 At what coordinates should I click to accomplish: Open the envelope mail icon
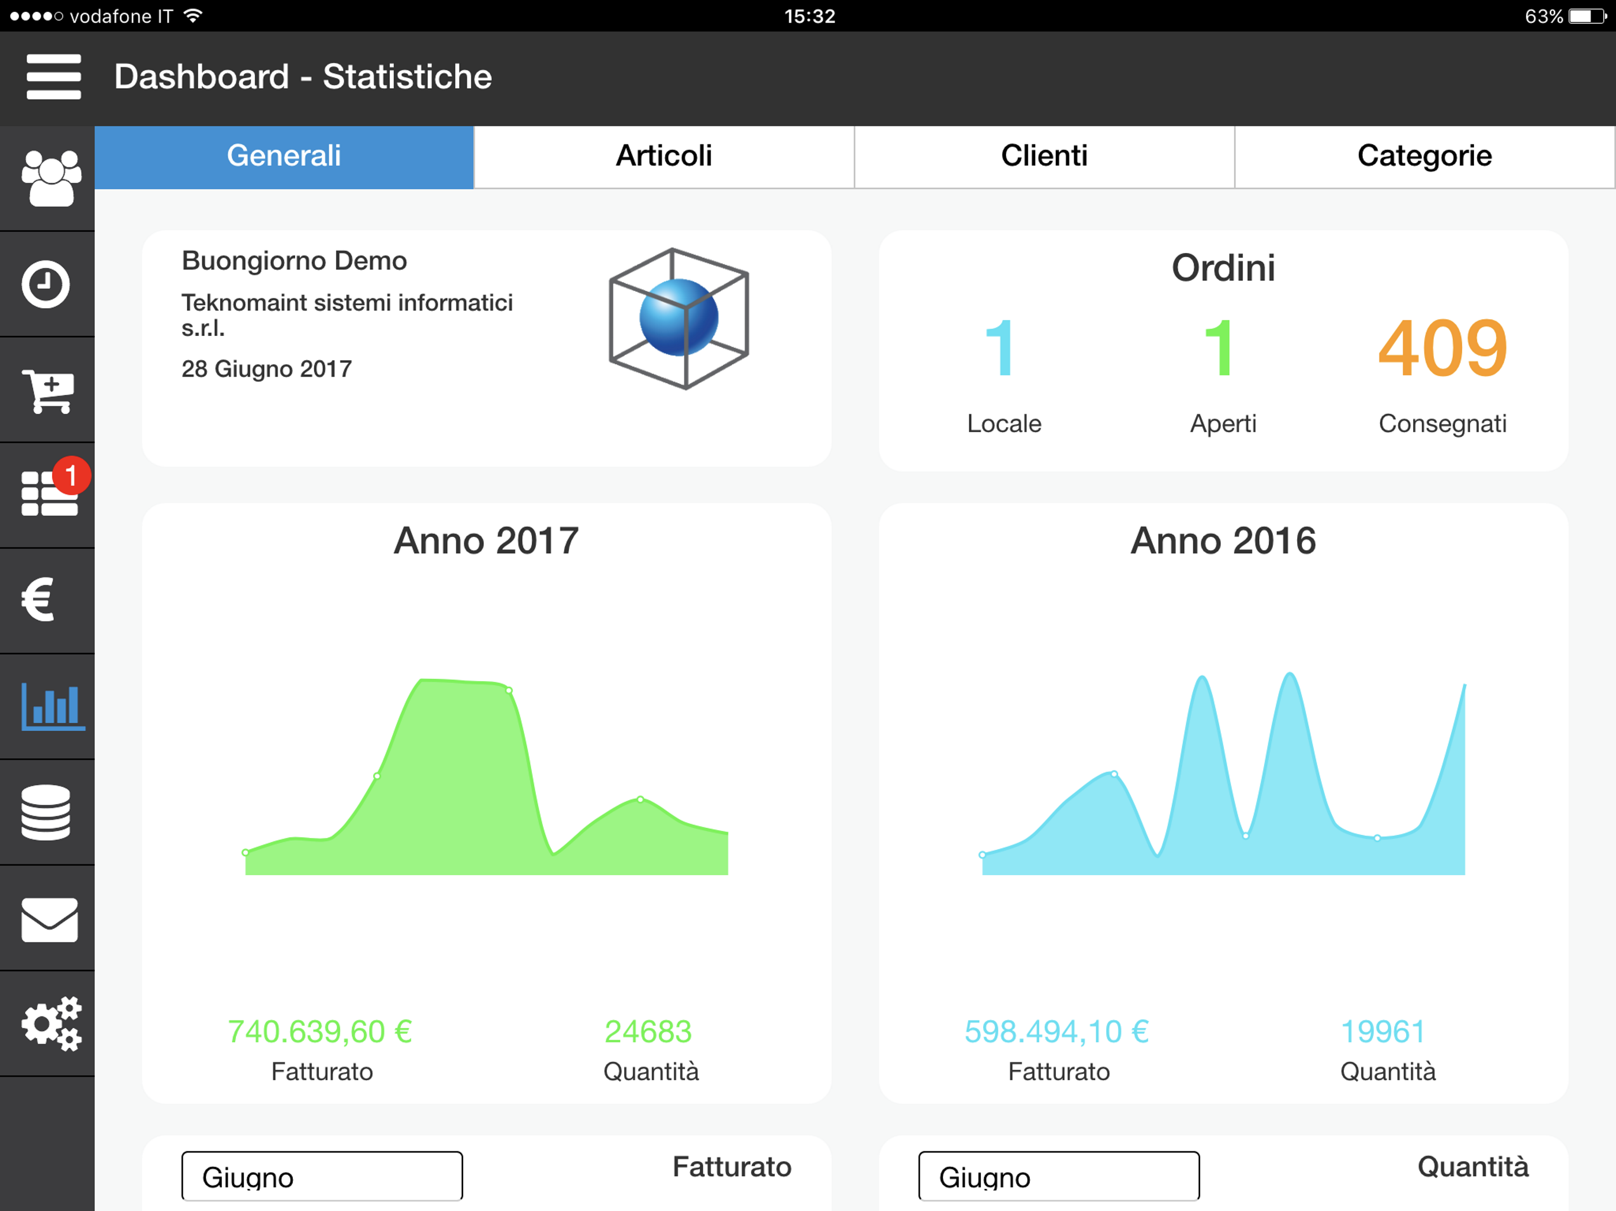click(49, 919)
